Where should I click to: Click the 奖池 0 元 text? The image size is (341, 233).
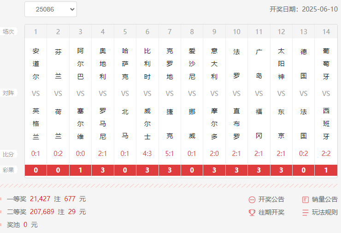click(22, 225)
